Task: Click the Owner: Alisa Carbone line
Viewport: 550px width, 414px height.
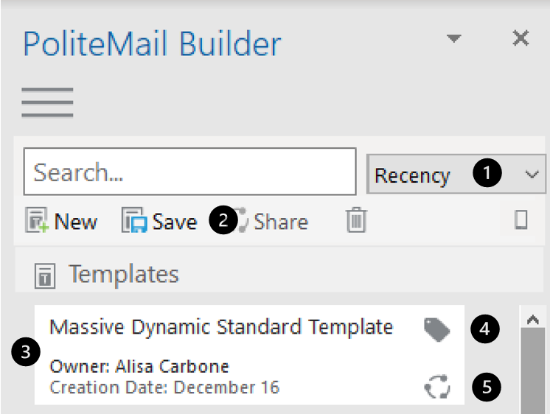Action: (x=139, y=366)
